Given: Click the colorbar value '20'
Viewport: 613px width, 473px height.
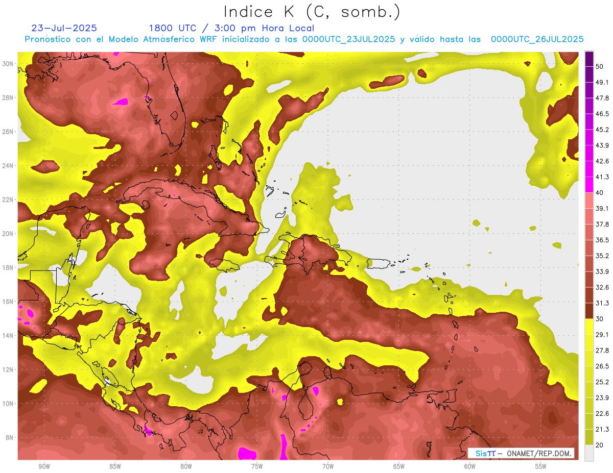Looking at the screenshot, I should pyautogui.click(x=600, y=445).
